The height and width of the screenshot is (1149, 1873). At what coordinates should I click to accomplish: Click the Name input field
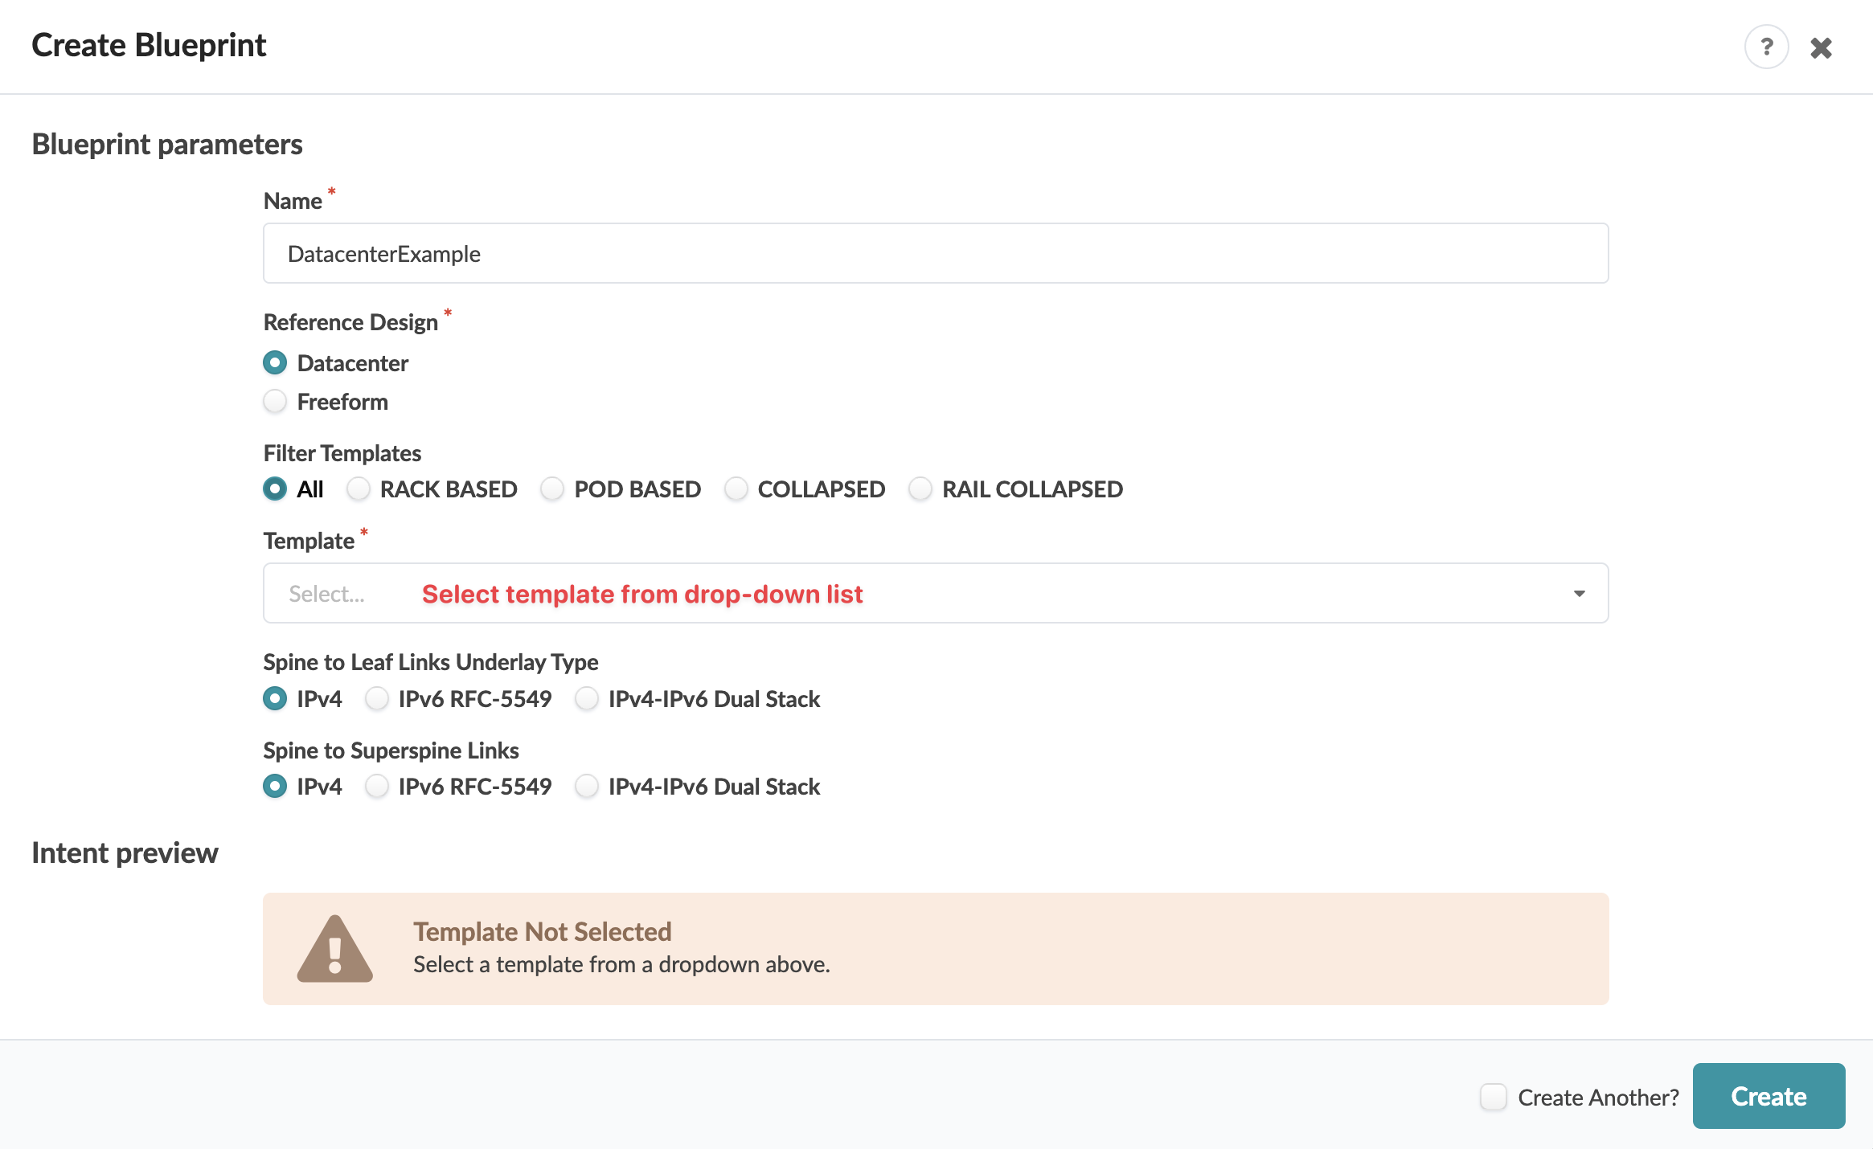(x=936, y=254)
